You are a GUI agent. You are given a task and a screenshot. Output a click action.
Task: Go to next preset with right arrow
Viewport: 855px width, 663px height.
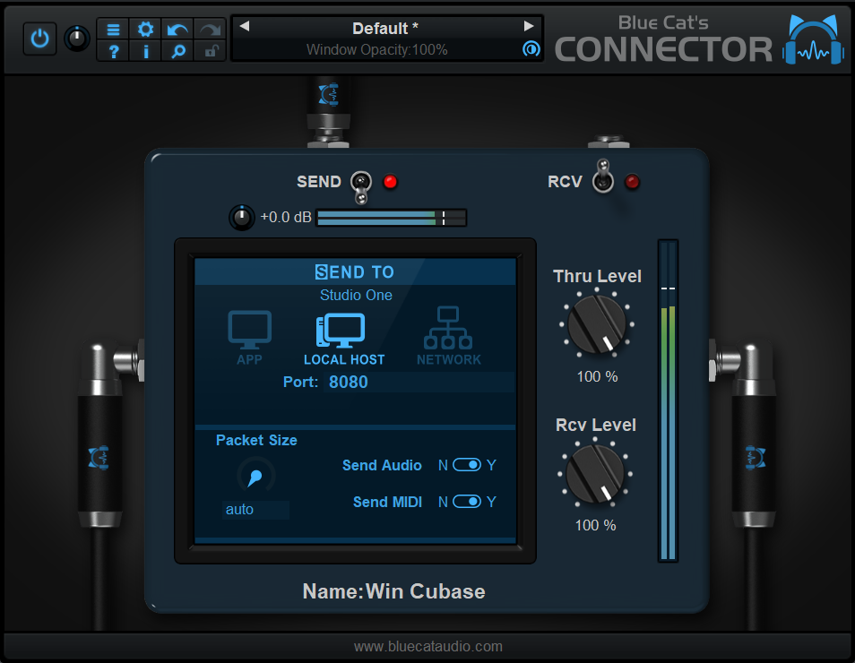(x=529, y=27)
